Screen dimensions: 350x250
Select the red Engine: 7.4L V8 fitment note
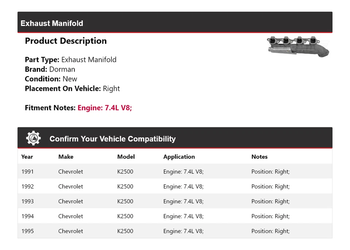coord(105,108)
